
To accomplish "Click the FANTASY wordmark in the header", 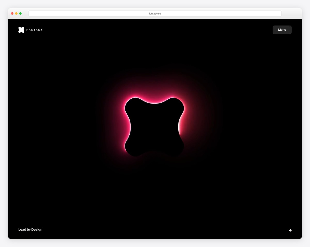I will 34,30.
